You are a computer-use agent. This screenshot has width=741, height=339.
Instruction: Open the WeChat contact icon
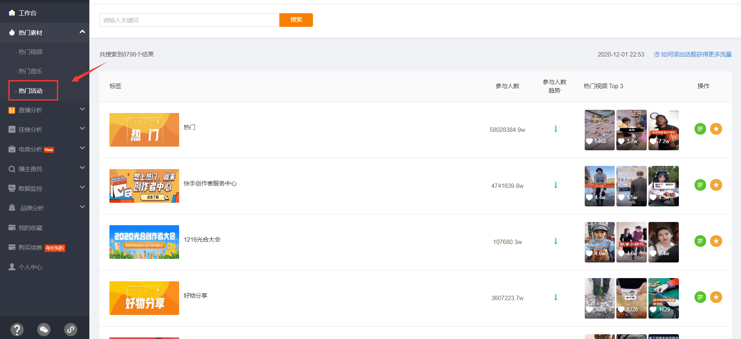(x=44, y=329)
